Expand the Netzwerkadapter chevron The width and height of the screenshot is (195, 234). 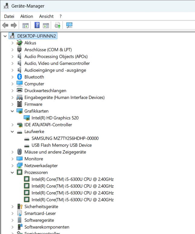(12, 166)
